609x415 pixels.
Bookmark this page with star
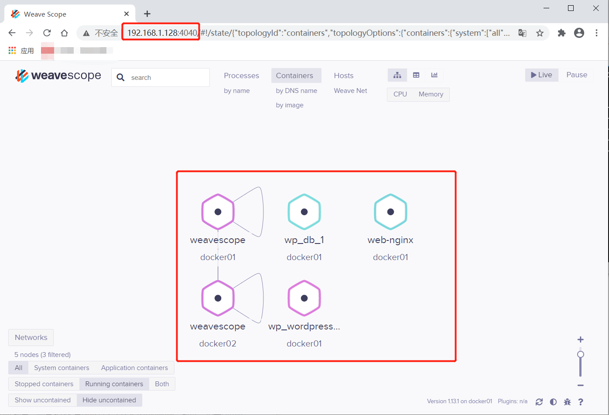[x=540, y=33]
